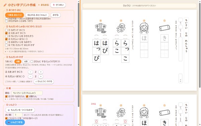Focus the まい数 page count field

[18, 115]
